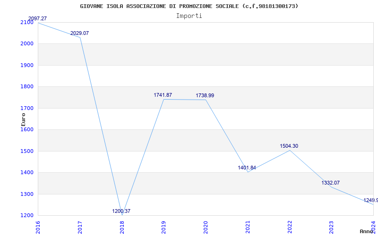Click the data label 1504.30
Screen dimensions: 378x236
289,146
